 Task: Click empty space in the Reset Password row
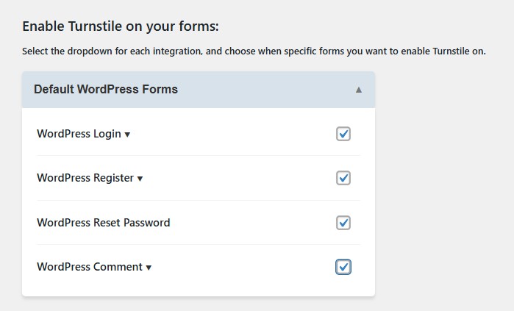coord(250,223)
